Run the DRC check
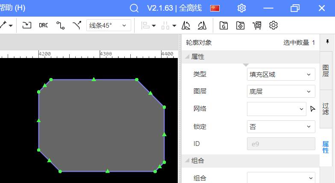This screenshot has height=183, width=335. tap(44, 26)
